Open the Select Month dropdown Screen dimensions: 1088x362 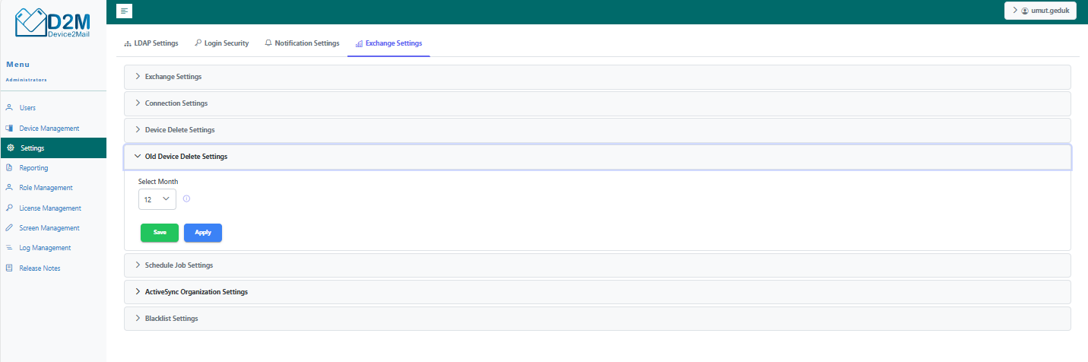157,199
